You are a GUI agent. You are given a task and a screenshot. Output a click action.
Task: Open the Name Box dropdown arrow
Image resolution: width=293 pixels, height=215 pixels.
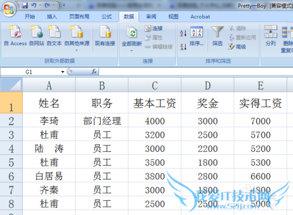point(63,72)
